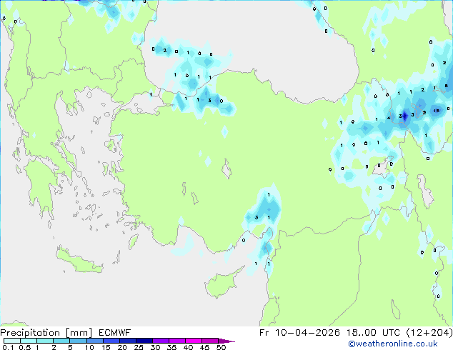Click the over-50 mm arrow at legend end
Image resolution: width=453 pixels, height=350 pixels.
click(226, 341)
